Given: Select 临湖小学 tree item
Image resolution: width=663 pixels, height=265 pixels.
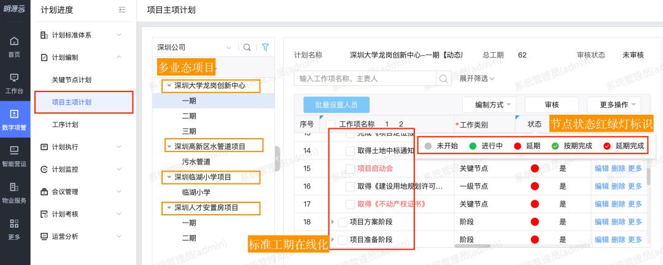Looking at the screenshot, I should click(x=196, y=192).
